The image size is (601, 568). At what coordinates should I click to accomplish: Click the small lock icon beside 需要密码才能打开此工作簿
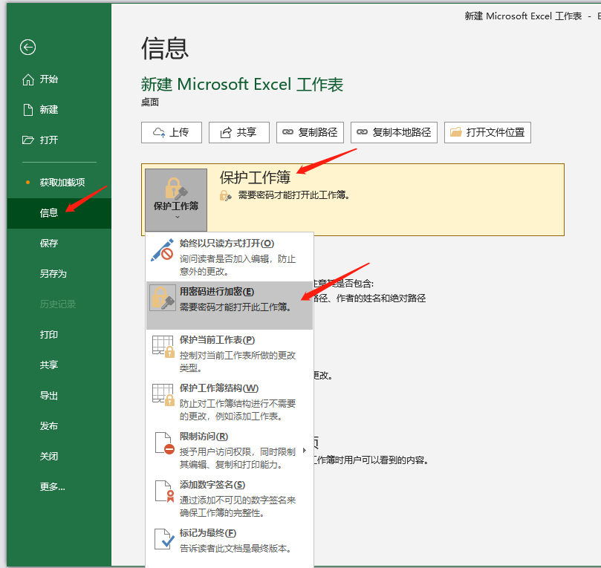[225, 196]
